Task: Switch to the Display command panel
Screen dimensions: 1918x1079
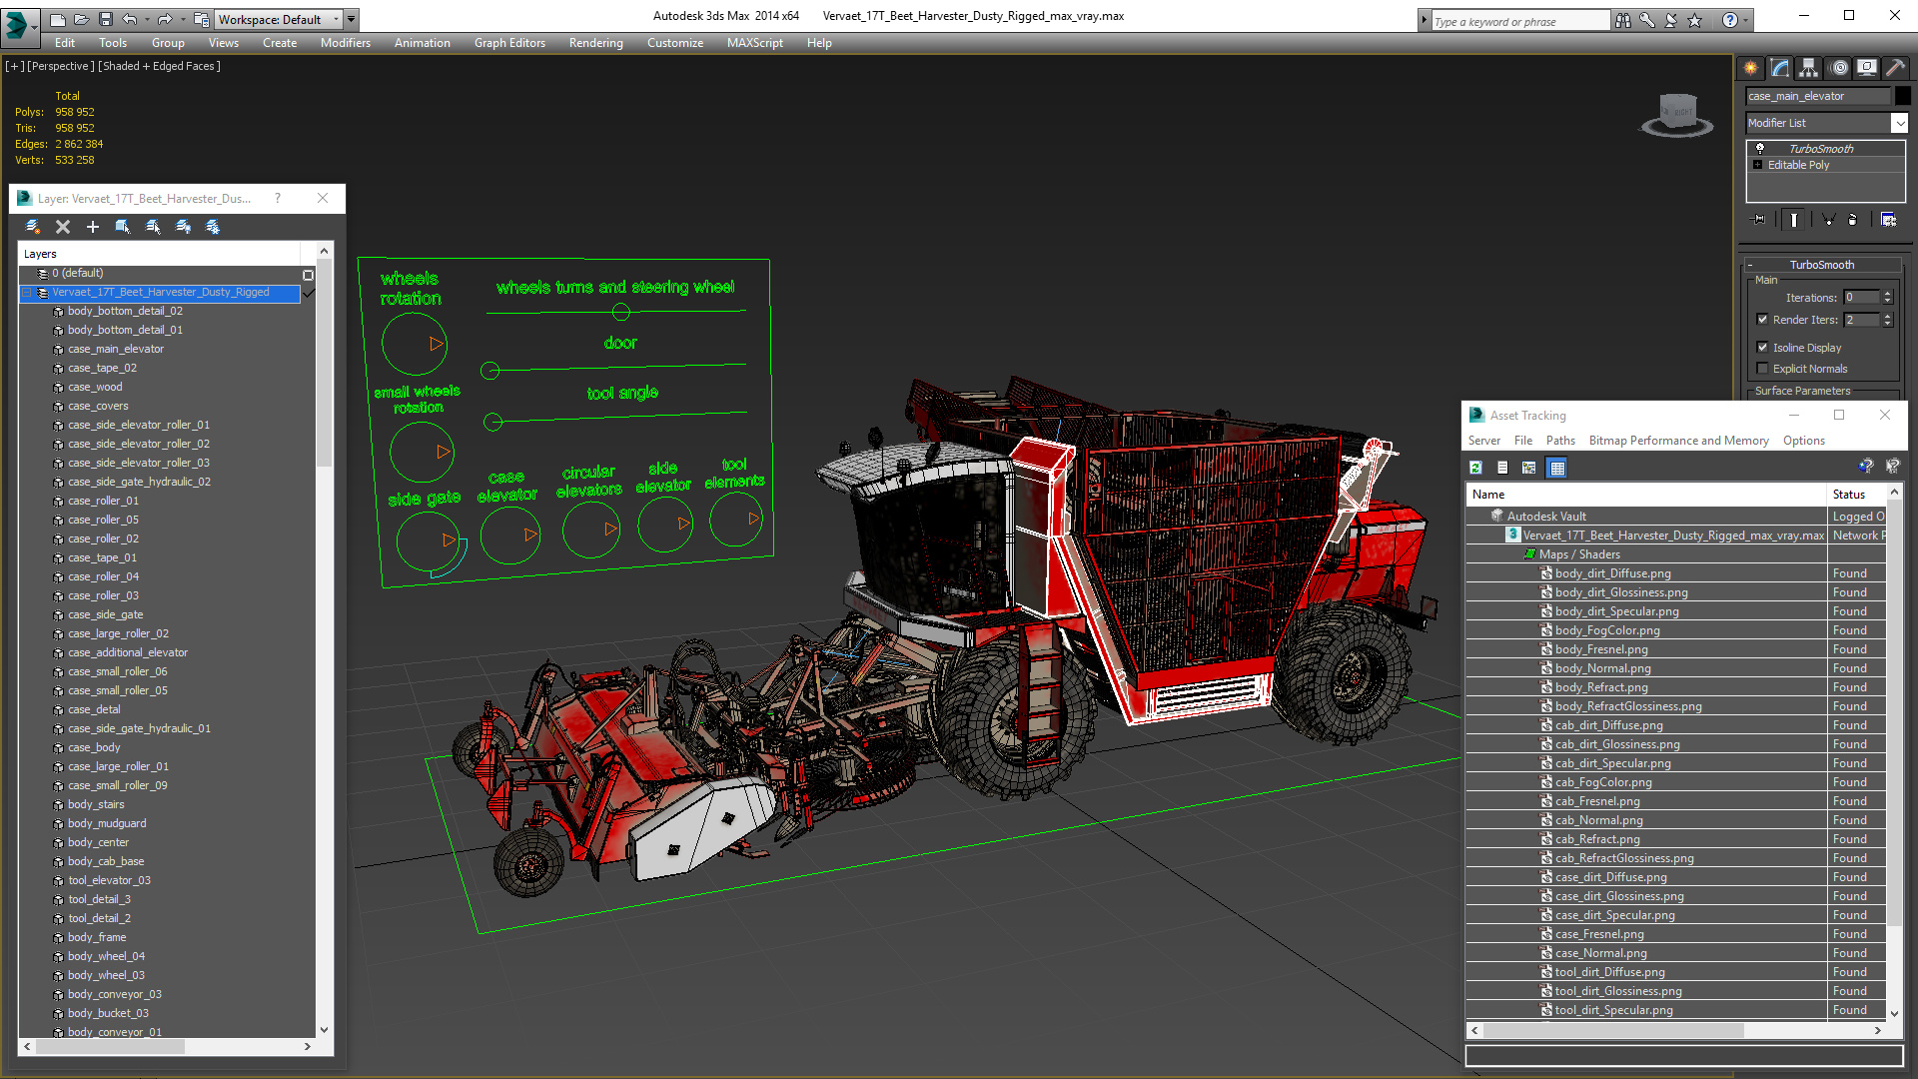Action: click(x=1867, y=68)
